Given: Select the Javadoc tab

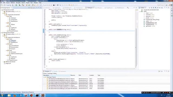Looking at the screenshot, I should pyautogui.click(x=55, y=71).
